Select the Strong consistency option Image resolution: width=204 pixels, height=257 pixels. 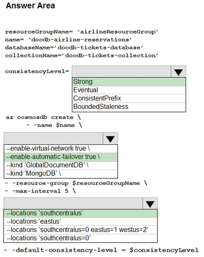pos(129,82)
